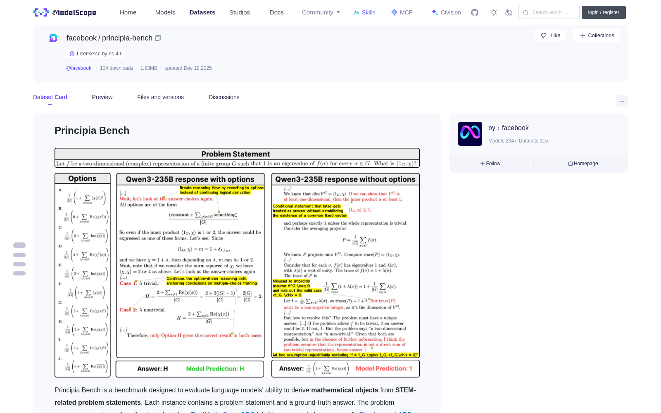Click the 'Models 2347' count text
Image resolution: width=661 pixels, height=413 pixels.
point(502,141)
